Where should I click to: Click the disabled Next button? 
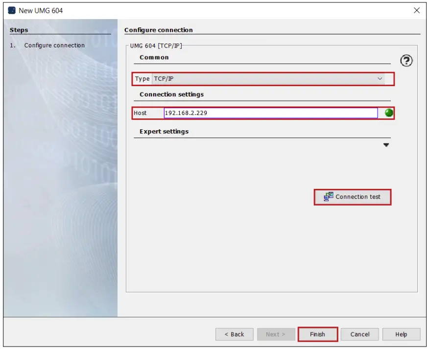[x=276, y=334]
